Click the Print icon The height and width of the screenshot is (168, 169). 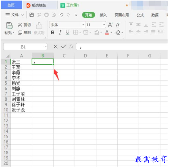[47, 15]
